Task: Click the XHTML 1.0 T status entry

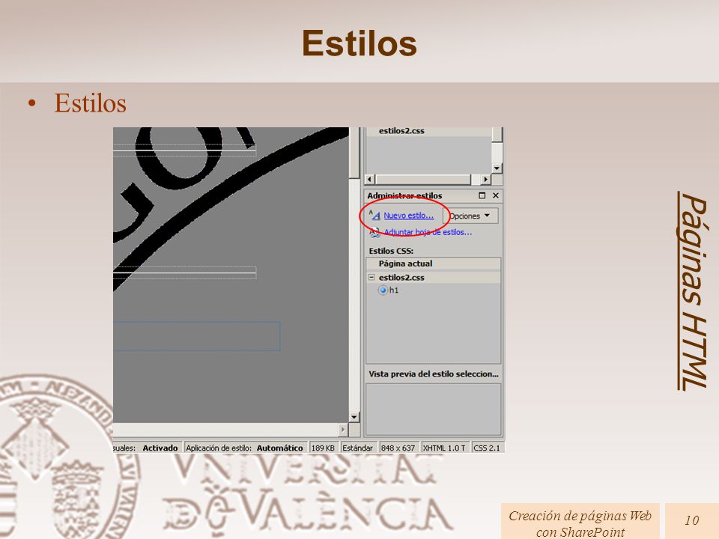Action: (x=444, y=448)
